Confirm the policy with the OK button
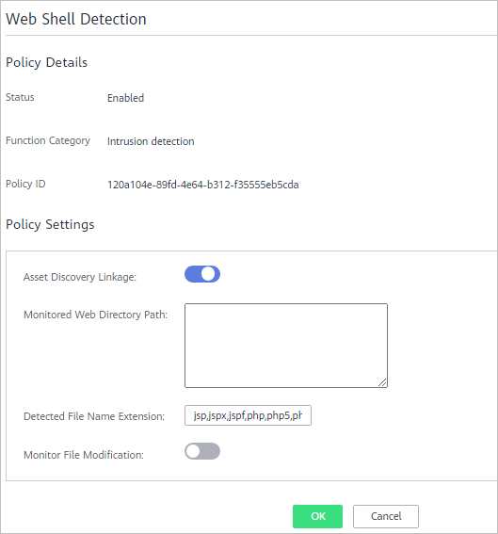The height and width of the screenshot is (534, 498). click(317, 516)
